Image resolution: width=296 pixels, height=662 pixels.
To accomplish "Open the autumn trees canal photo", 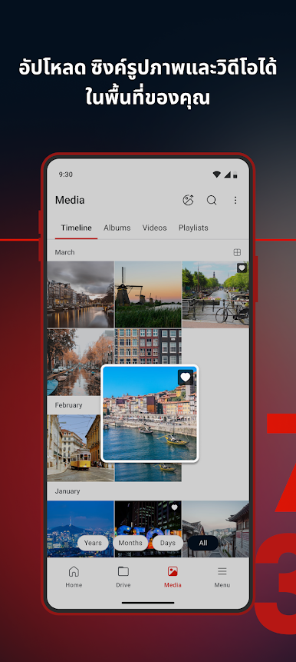I will tap(81, 362).
